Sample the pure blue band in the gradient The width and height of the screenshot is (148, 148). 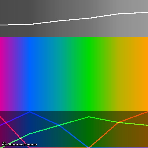30,74
